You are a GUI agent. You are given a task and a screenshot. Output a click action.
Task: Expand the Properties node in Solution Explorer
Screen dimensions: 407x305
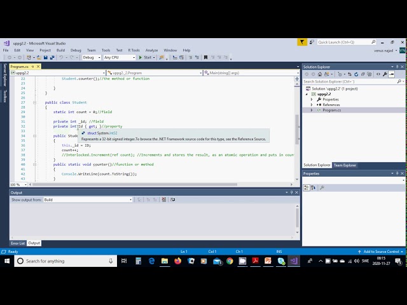[x=312, y=99]
